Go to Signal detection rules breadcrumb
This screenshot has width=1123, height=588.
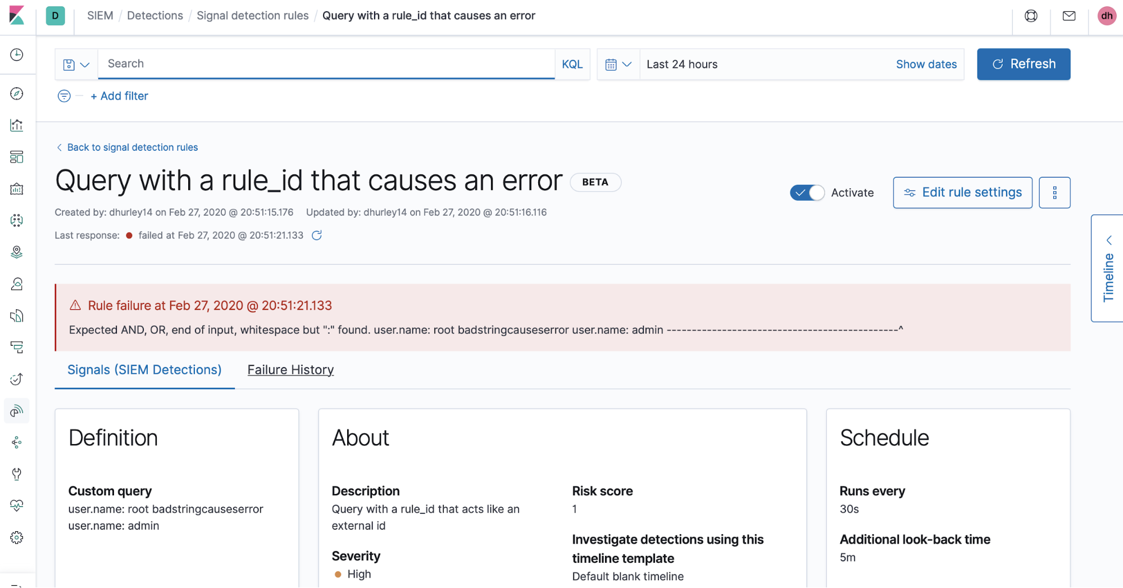[253, 16]
